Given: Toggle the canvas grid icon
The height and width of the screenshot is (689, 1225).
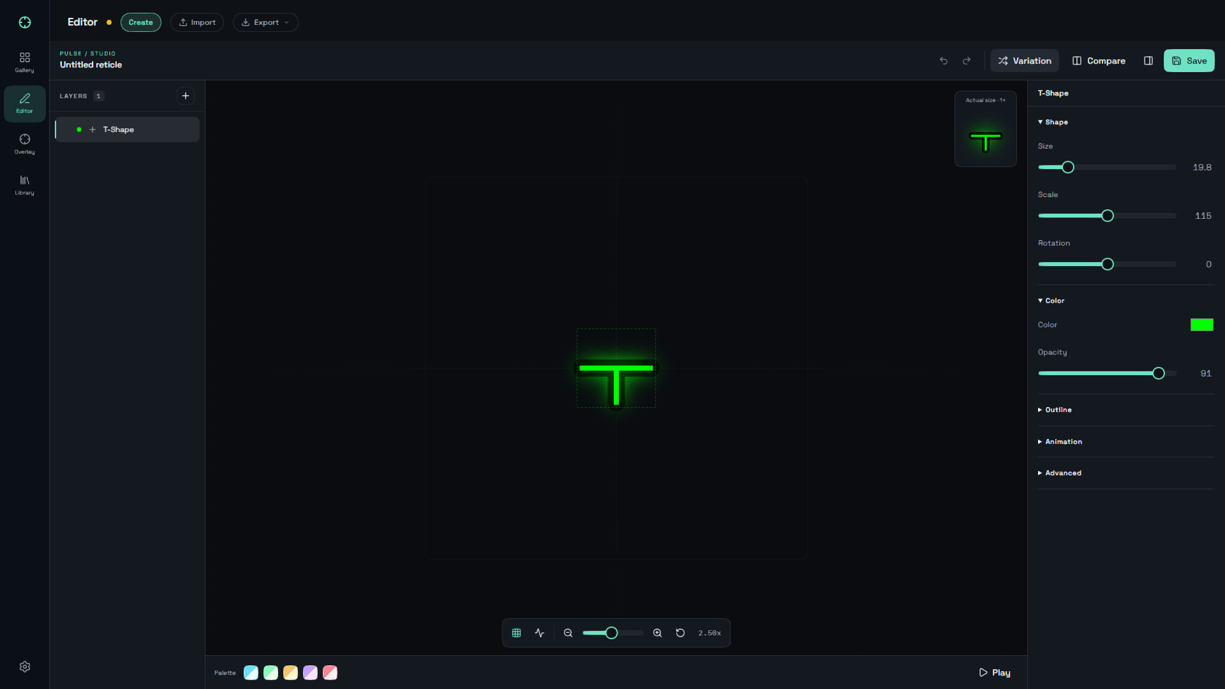Looking at the screenshot, I should [517, 633].
